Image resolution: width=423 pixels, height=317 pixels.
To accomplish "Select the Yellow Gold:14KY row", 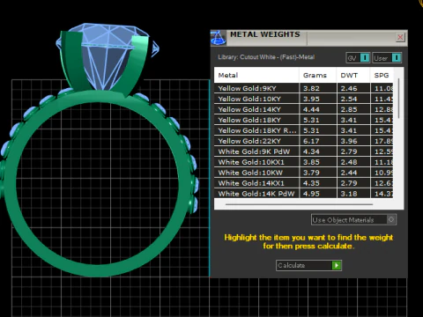I will [x=303, y=109].
